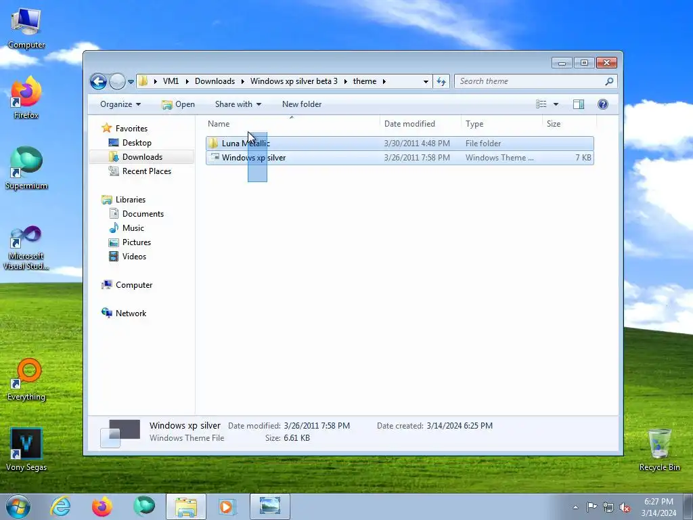Open Music library
693x520 pixels.
pyautogui.click(x=133, y=228)
